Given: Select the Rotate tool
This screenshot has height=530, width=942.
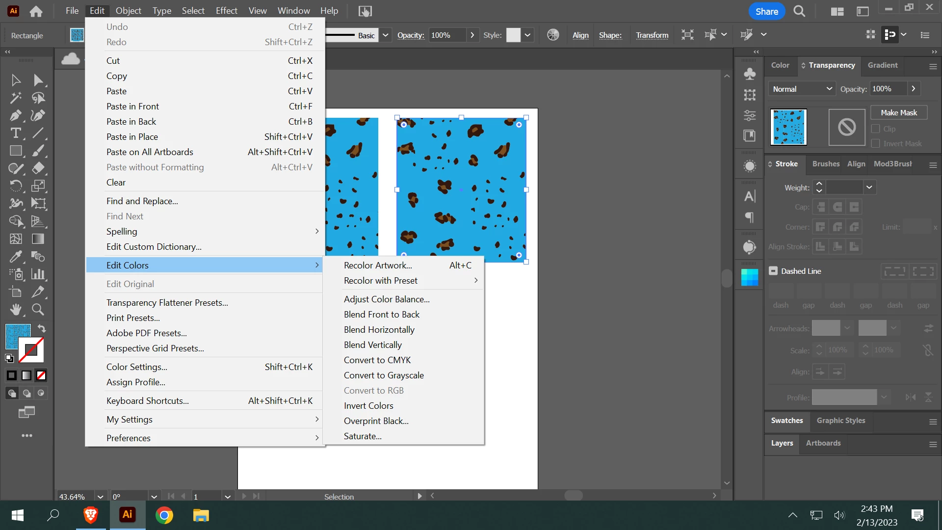Looking at the screenshot, I should 15,186.
